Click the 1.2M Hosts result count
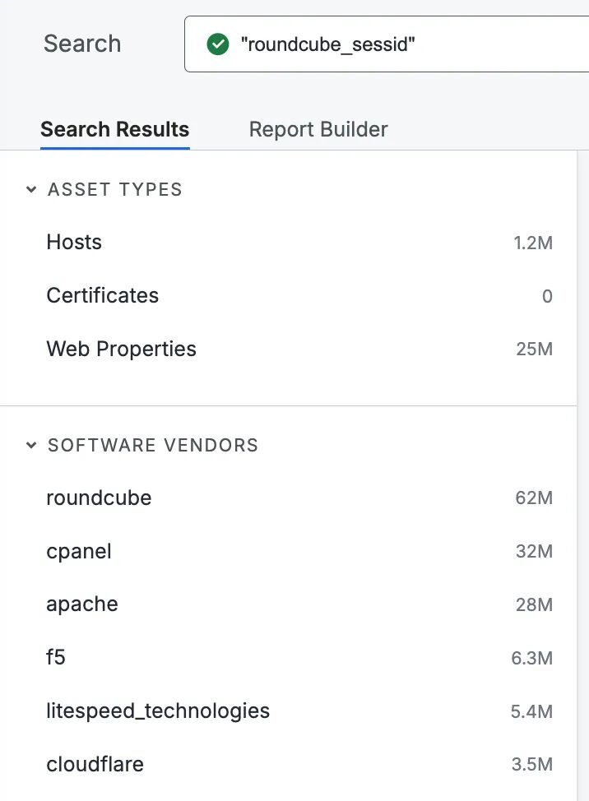This screenshot has height=801, width=589. (532, 243)
